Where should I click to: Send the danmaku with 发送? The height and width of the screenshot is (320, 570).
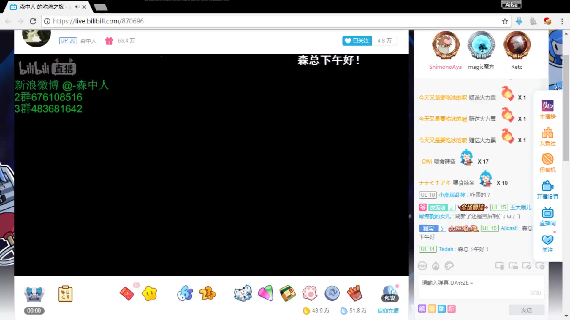coord(527,310)
